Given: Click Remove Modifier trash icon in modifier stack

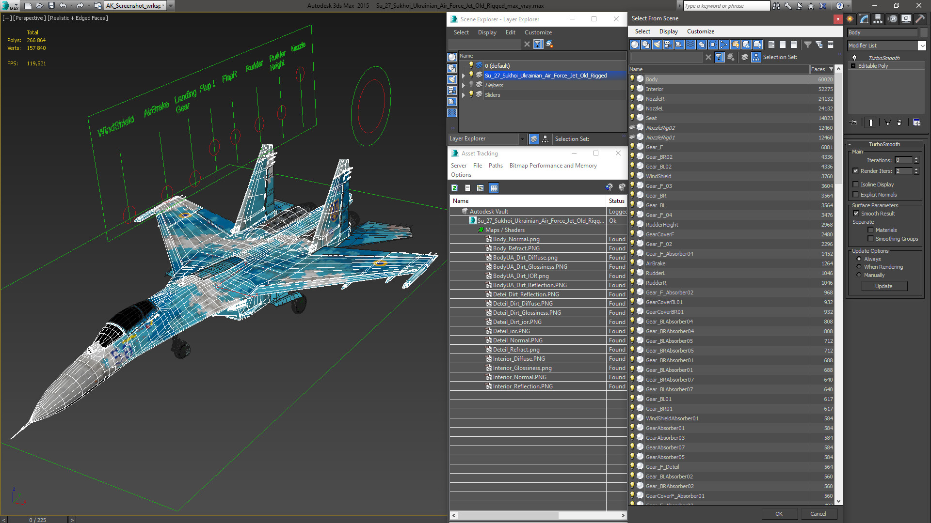Looking at the screenshot, I should pos(899,123).
